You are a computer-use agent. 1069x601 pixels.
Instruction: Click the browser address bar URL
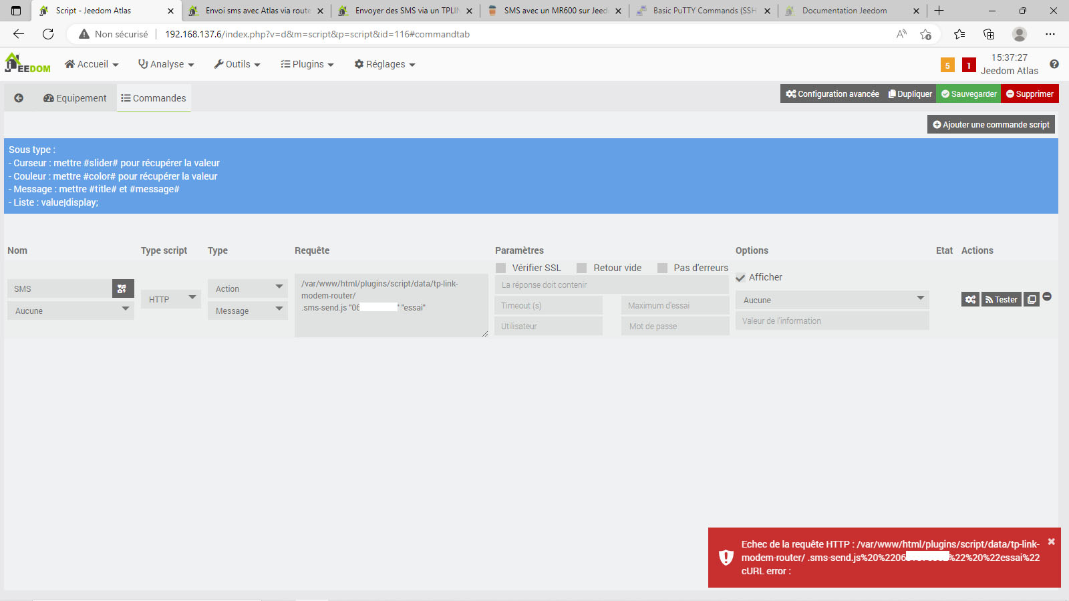click(x=317, y=34)
